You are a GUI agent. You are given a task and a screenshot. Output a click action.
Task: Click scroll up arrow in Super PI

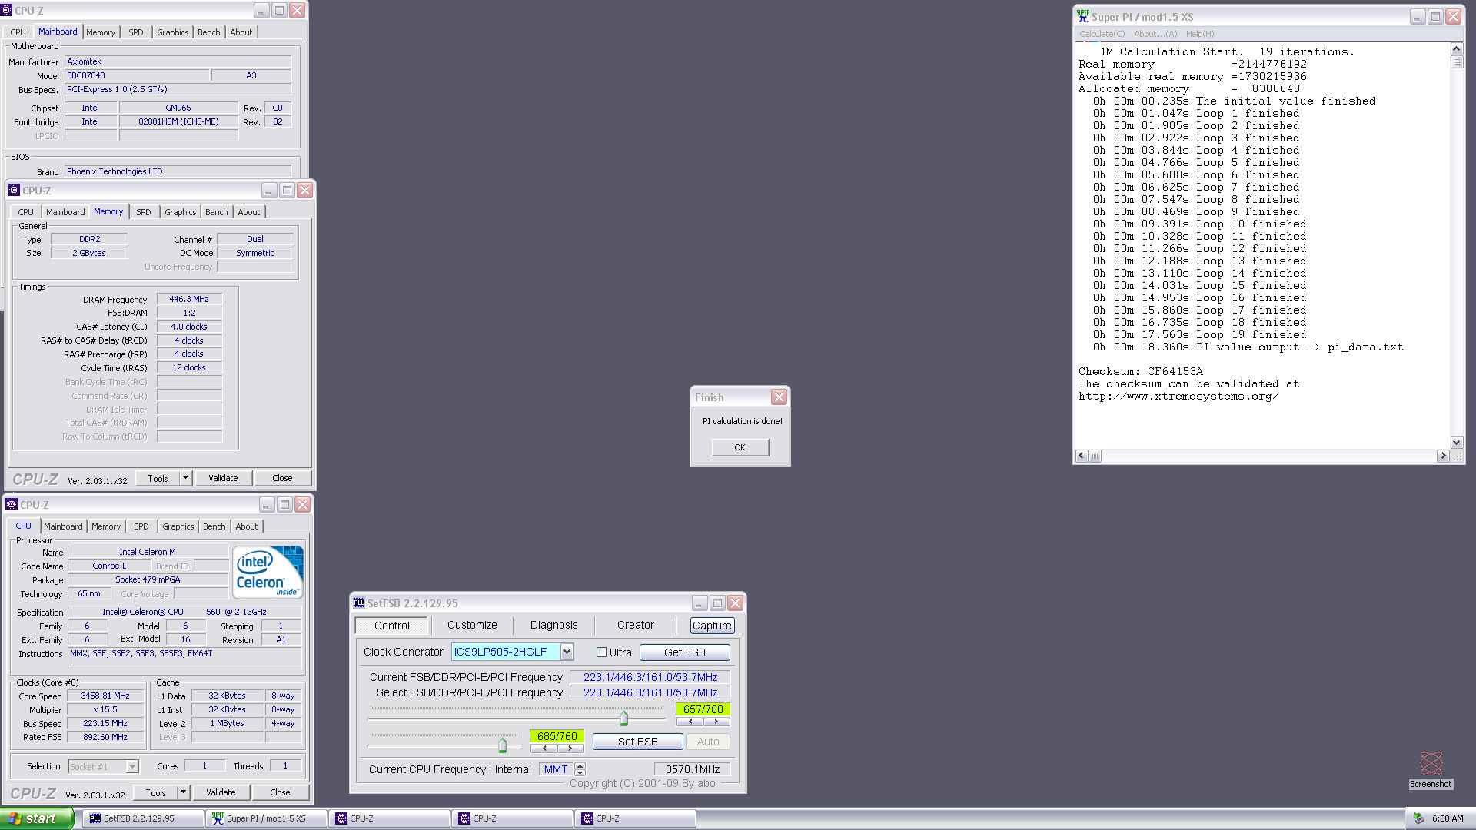[1456, 49]
